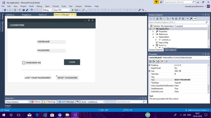
Task: Click the Open File folder icon
Action: pyautogui.click(x=20, y=10)
